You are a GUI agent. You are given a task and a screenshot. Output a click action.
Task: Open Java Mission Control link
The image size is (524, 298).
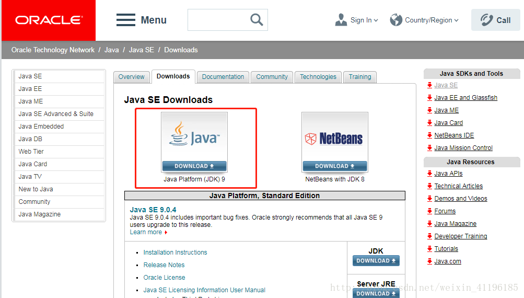[463, 148]
